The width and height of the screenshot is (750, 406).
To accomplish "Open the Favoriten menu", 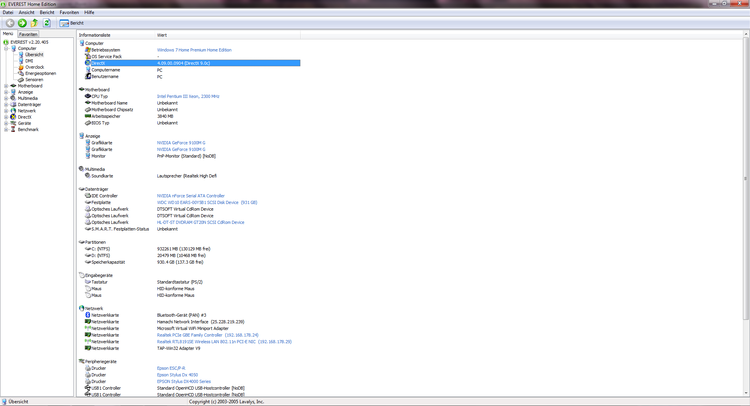I will coord(69,12).
